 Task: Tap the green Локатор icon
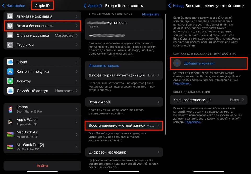tap(10, 81)
